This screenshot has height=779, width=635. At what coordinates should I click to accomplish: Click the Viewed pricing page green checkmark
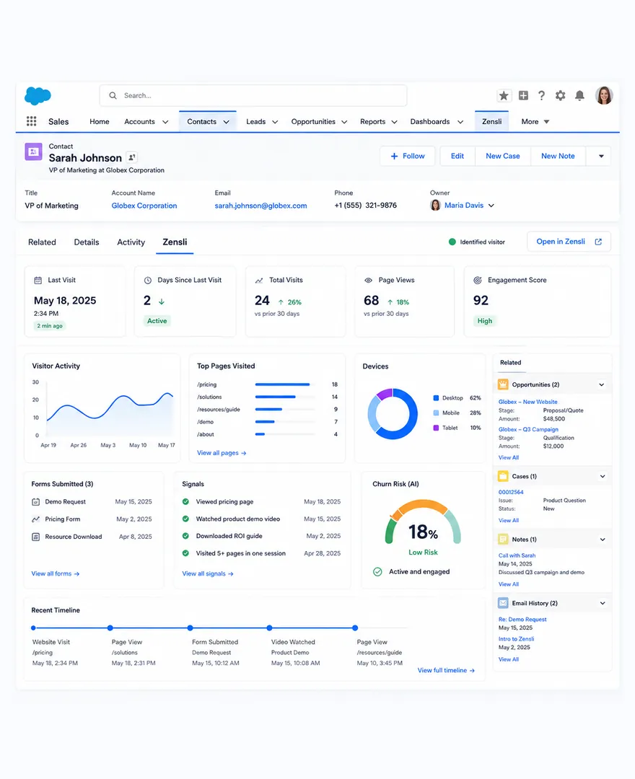coord(185,502)
